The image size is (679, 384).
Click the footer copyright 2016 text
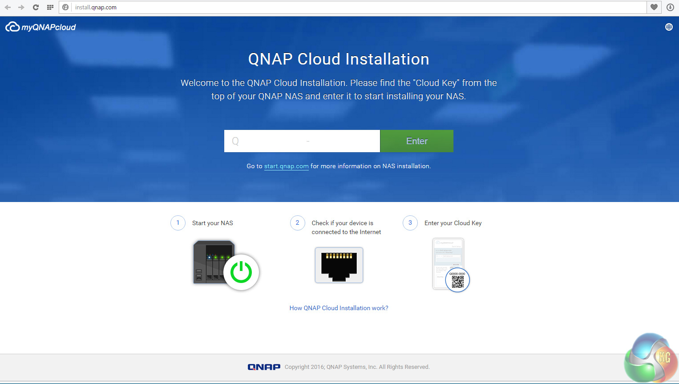point(357,367)
